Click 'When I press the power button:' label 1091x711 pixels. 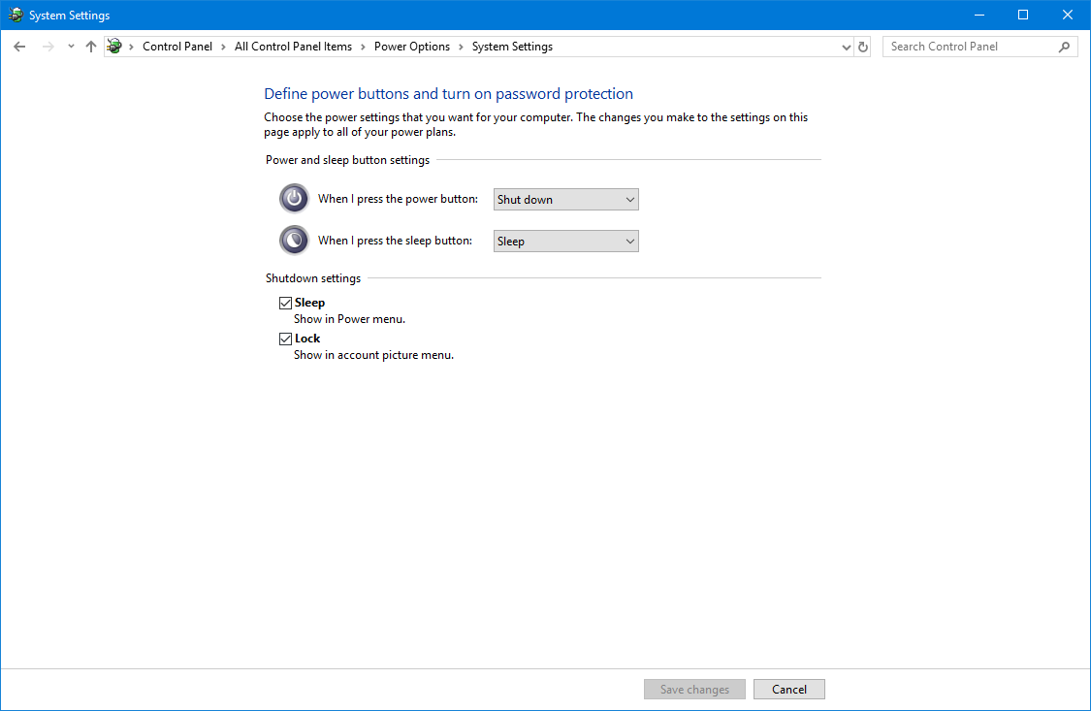click(x=398, y=199)
